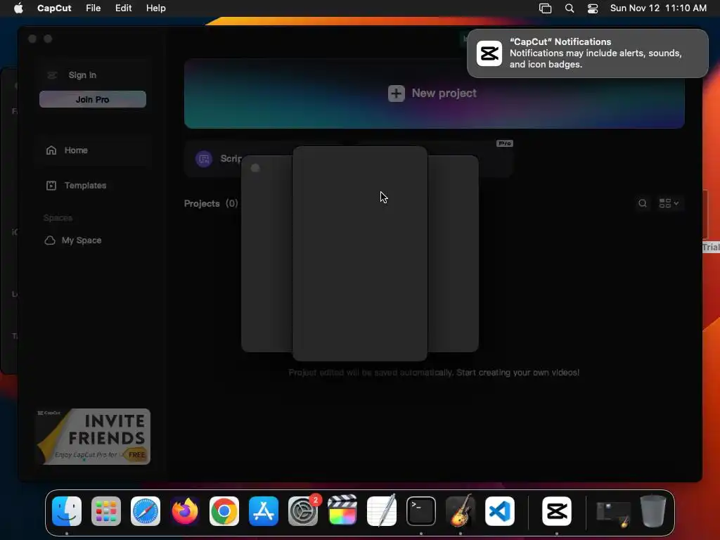Click the Script feature icon
720x540 pixels.
pos(204,159)
